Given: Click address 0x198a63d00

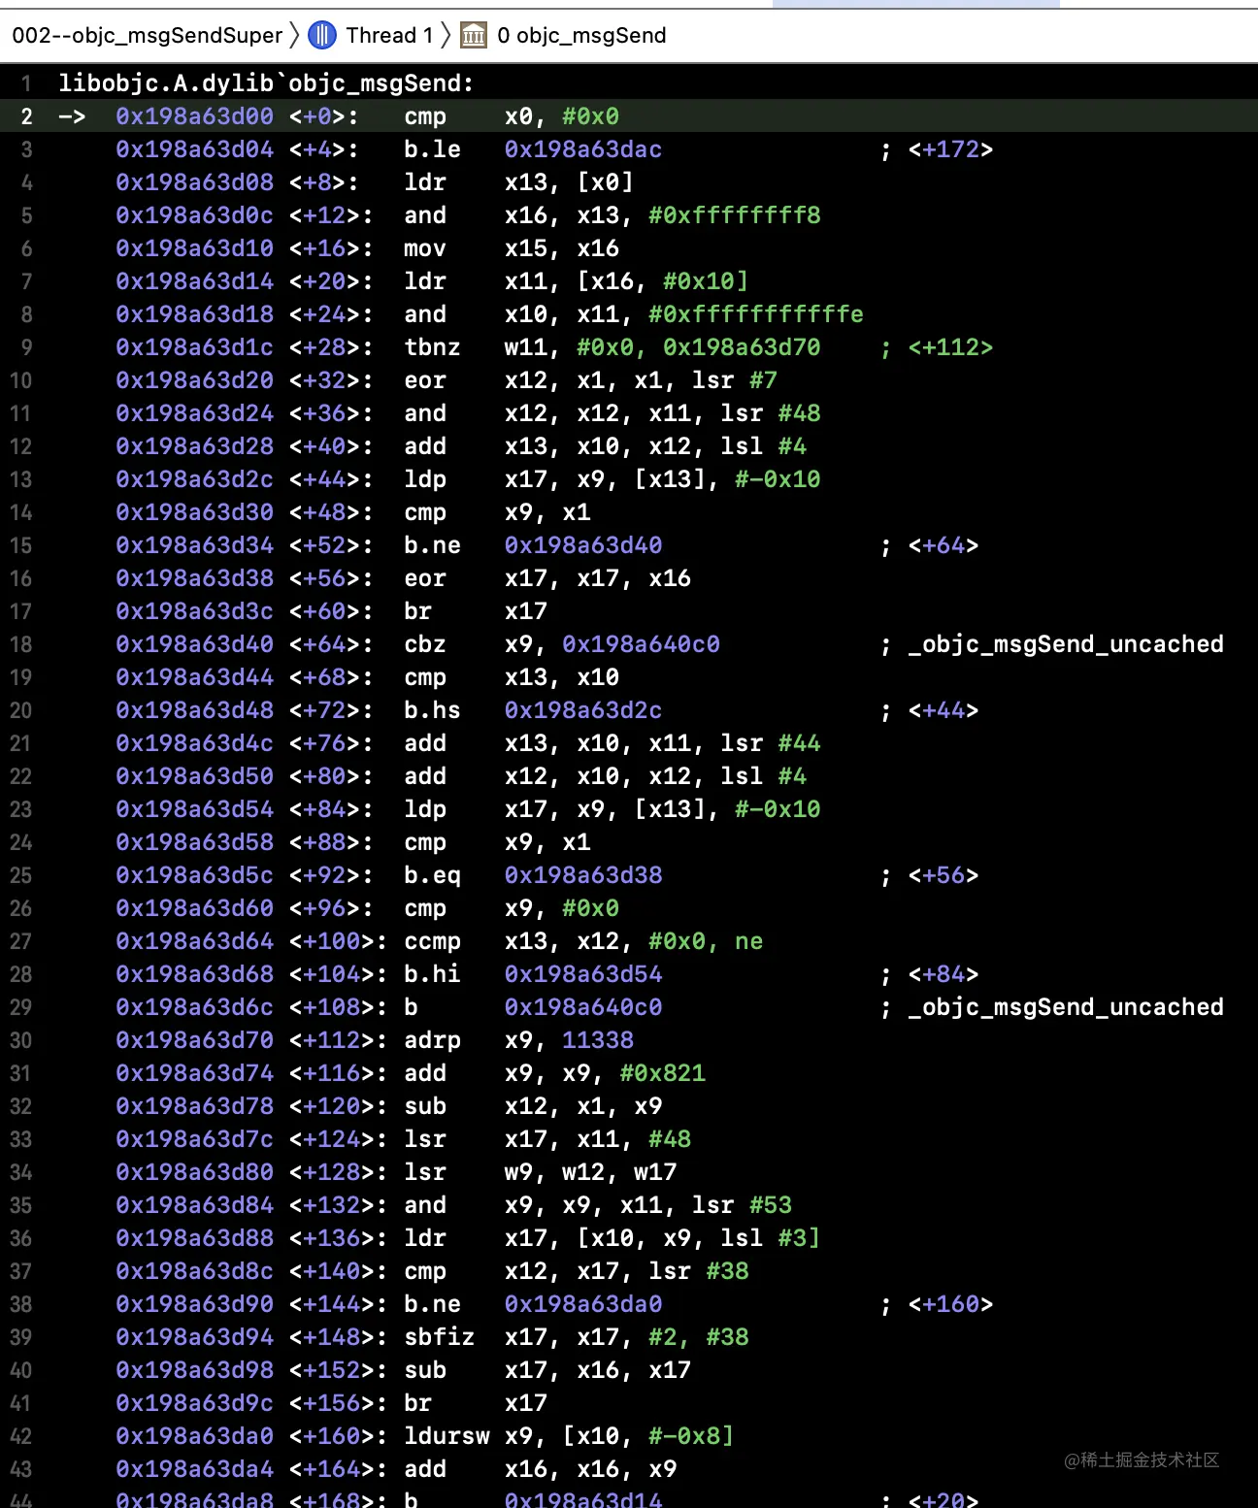Looking at the screenshot, I should coord(195,116).
